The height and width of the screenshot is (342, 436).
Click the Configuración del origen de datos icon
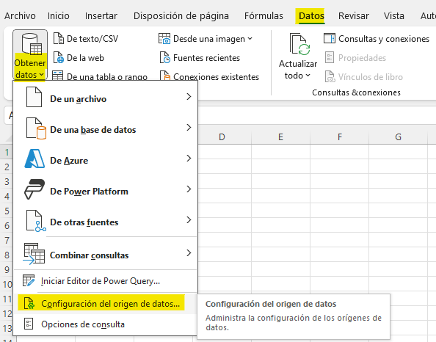[x=29, y=303]
